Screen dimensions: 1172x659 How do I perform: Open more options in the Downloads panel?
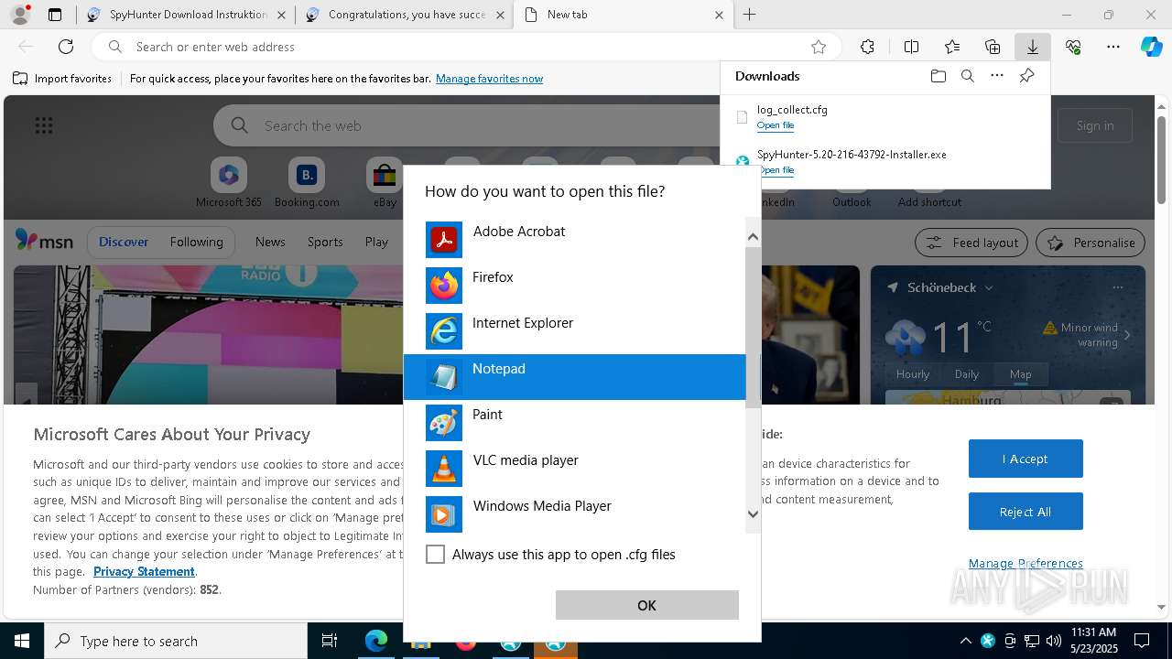(997, 76)
